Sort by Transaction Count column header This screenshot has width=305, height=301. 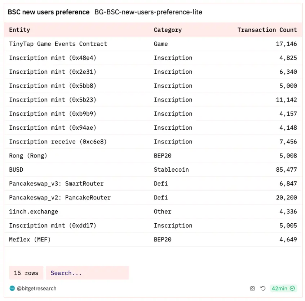pos(267,30)
